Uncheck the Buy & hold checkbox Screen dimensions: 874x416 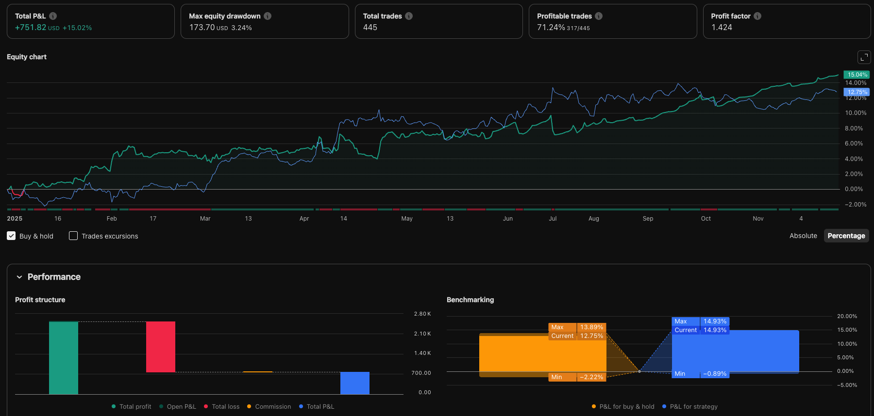(11, 236)
